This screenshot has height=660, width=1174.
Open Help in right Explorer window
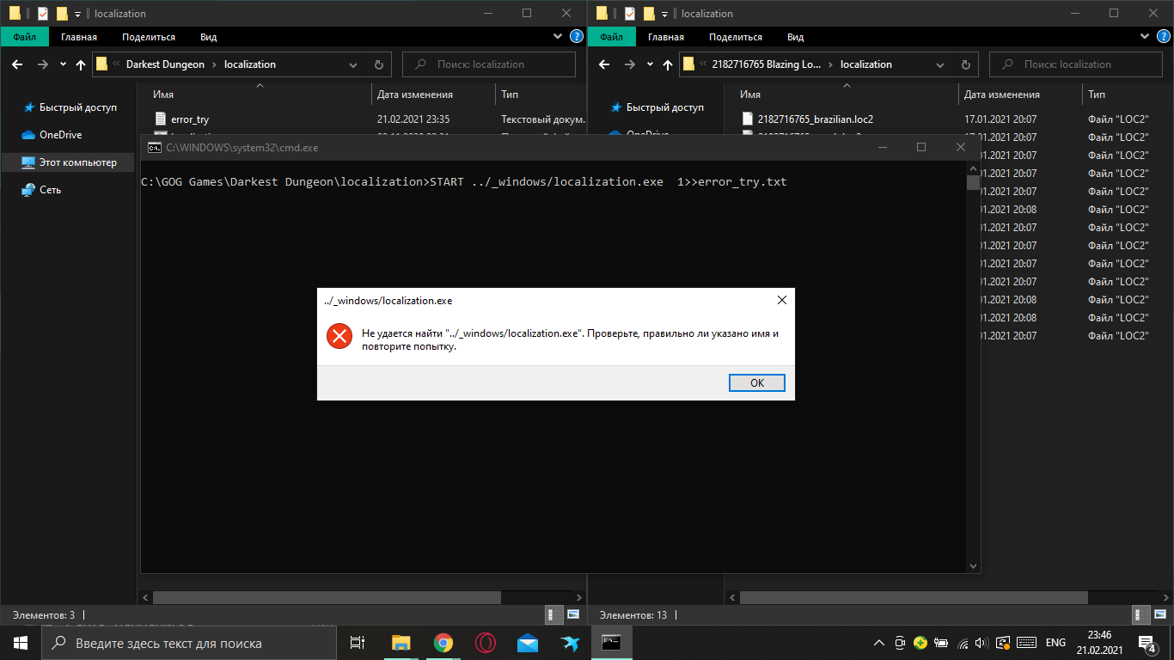tap(1164, 37)
